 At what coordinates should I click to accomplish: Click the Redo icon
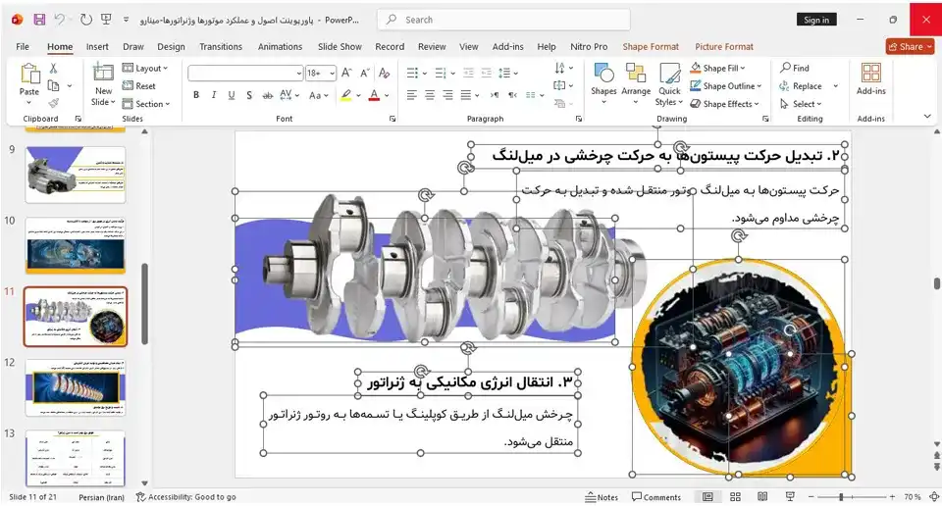click(86, 20)
